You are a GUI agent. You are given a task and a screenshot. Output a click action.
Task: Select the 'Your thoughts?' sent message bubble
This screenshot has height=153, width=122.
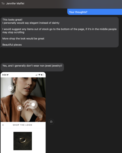click(95, 12)
